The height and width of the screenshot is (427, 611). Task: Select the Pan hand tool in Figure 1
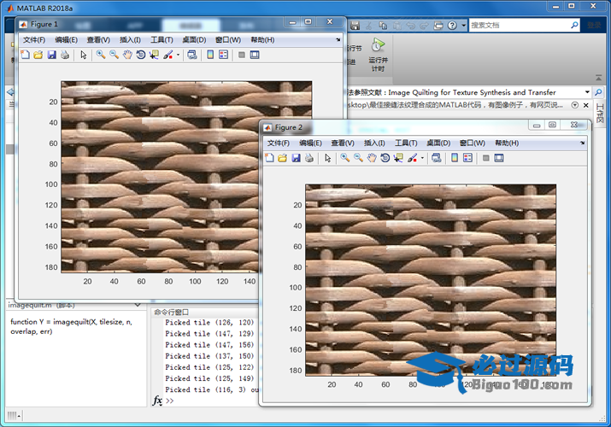tap(127, 55)
